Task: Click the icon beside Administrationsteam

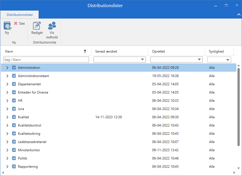Action: 14,76
